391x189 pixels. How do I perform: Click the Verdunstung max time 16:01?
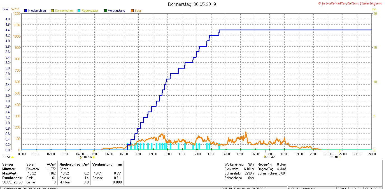click(x=98, y=173)
